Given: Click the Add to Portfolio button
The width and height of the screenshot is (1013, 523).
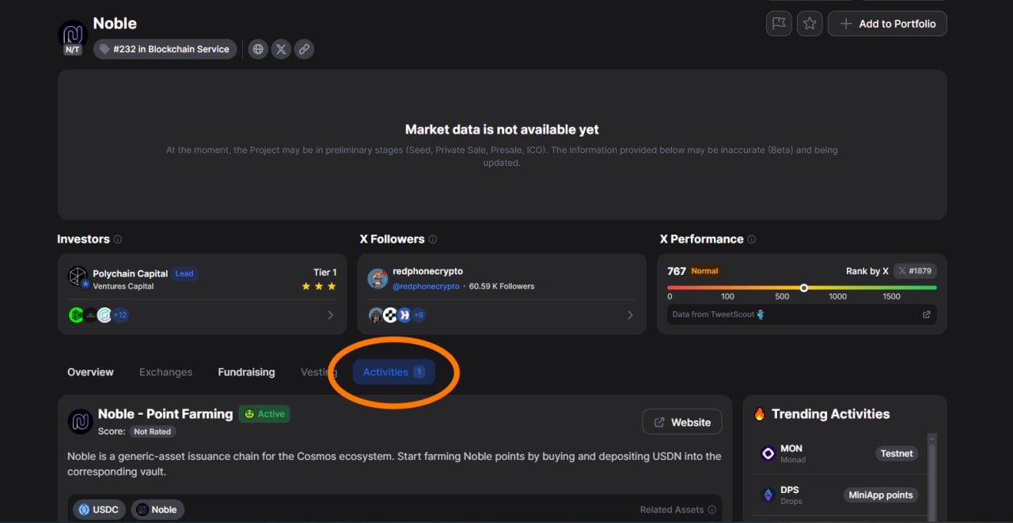Looking at the screenshot, I should point(887,24).
